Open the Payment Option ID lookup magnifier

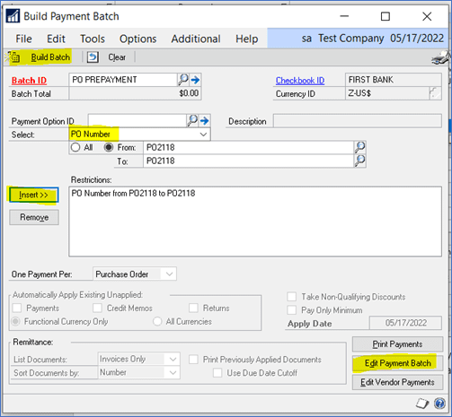pyautogui.click(x=192, y=120)
